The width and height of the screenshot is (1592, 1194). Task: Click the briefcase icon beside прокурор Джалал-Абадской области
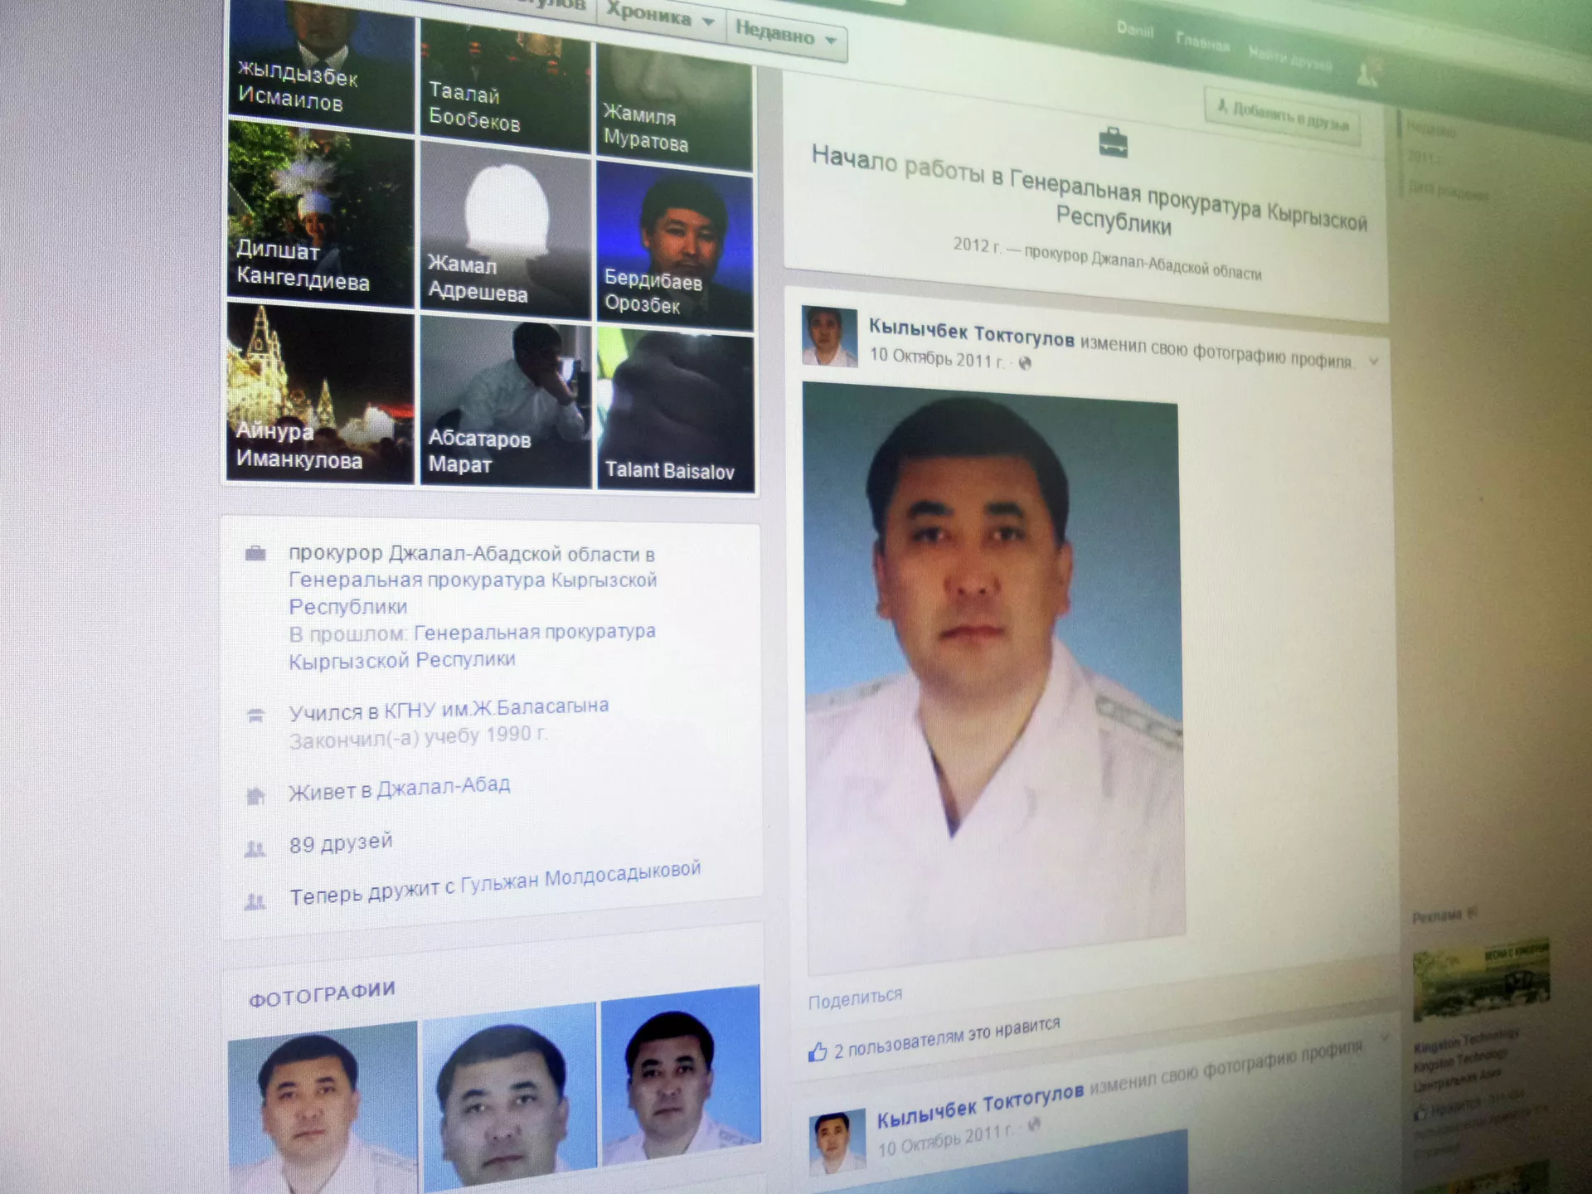(x=255, y=553)
